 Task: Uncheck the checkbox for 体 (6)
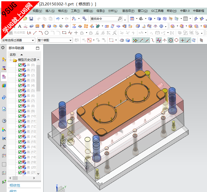coord(20,95)
